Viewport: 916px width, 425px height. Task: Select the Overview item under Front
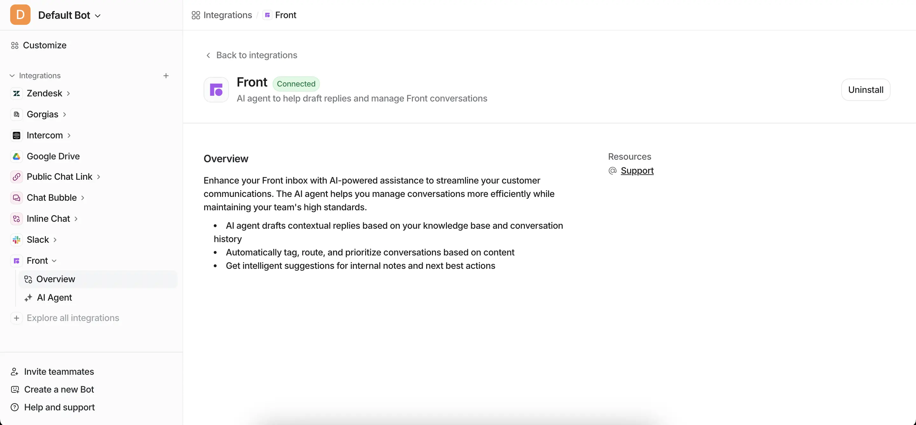click(x=56, y=279)
